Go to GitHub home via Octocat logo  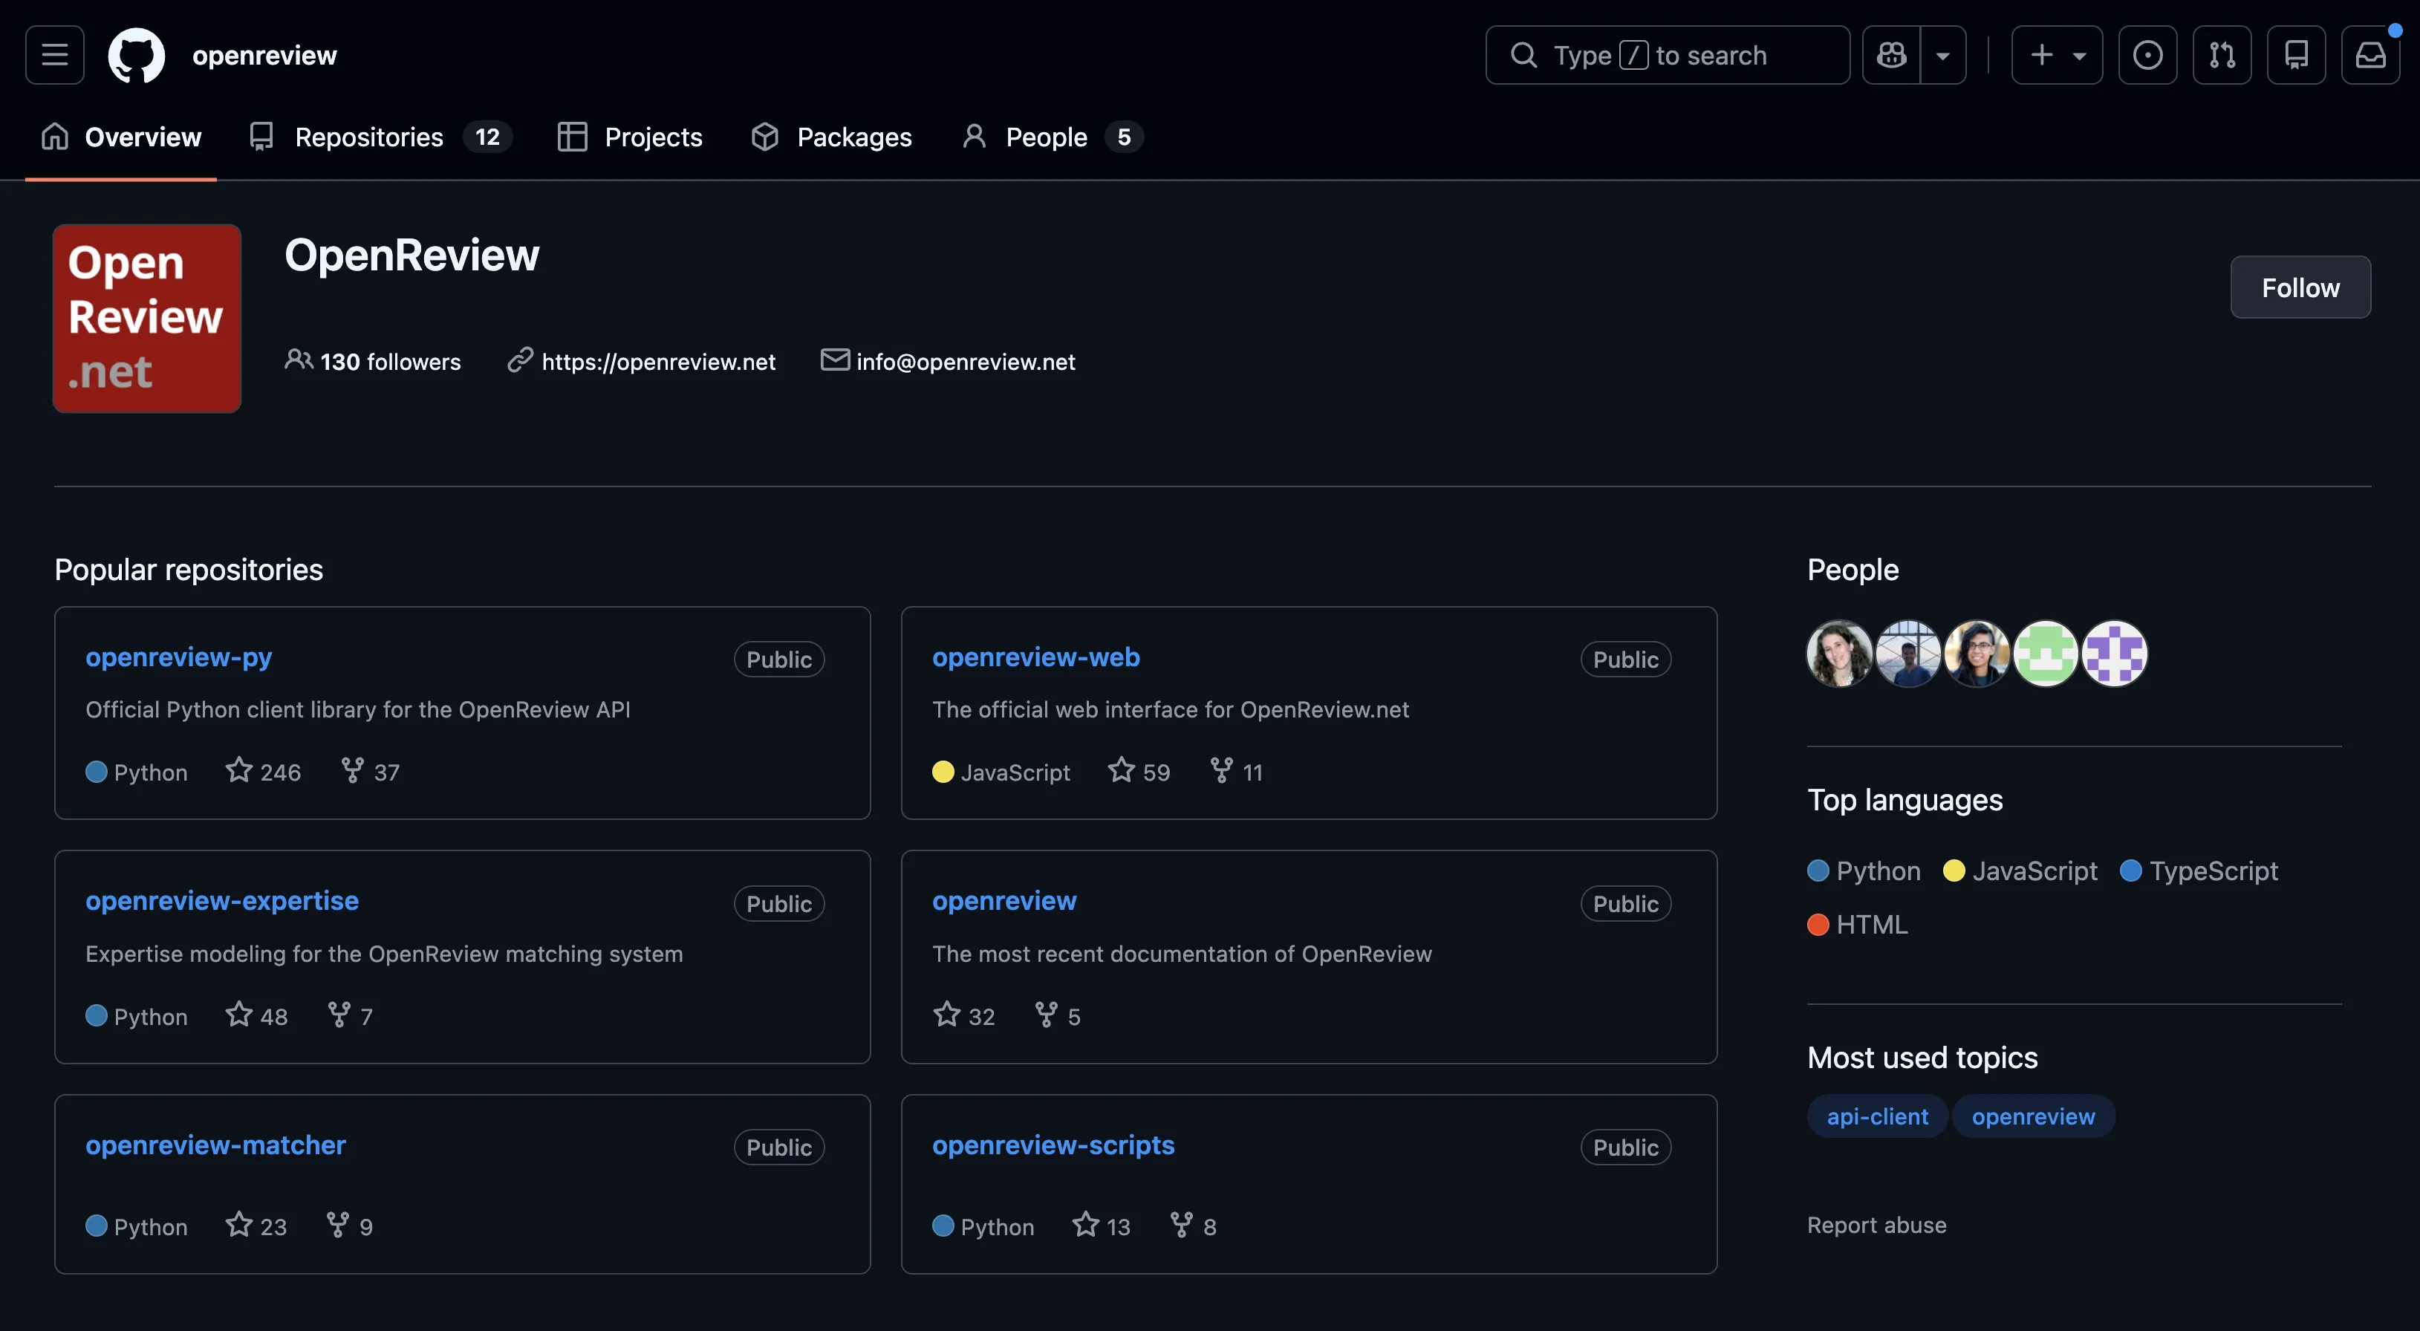coord(136,56)
